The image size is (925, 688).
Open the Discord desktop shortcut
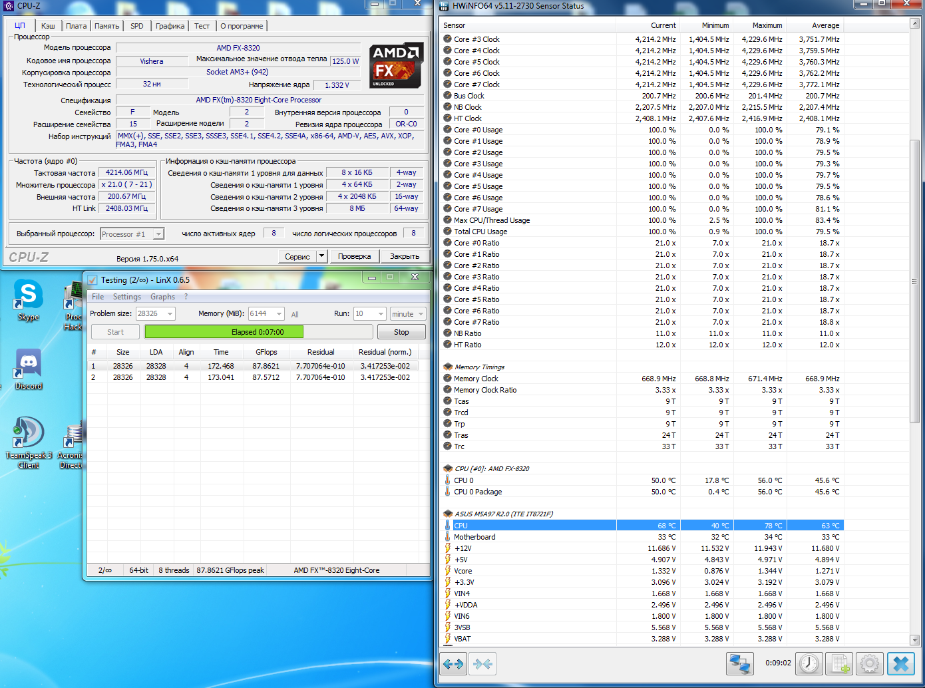(28, 369)
